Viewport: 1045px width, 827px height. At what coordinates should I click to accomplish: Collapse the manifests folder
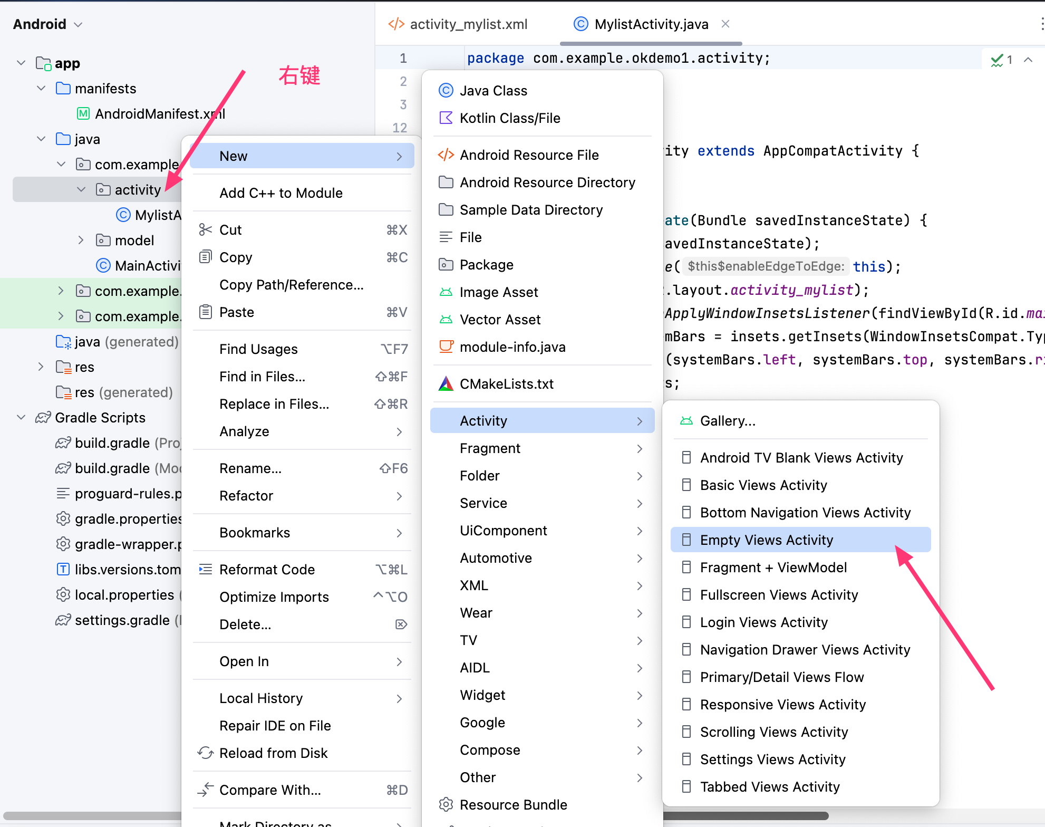click(x=41, y=89)
